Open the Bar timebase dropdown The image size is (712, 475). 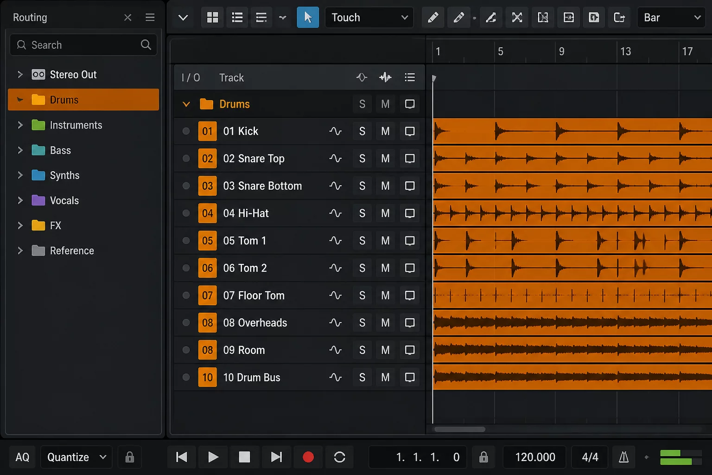click(x=672, y=18)
